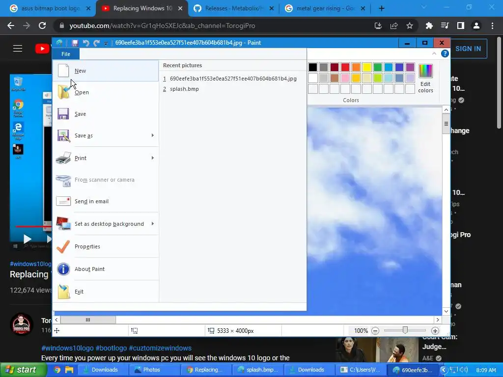Click the volume icon in system tray
Screen dimensions: 503x377
point(464,370)
